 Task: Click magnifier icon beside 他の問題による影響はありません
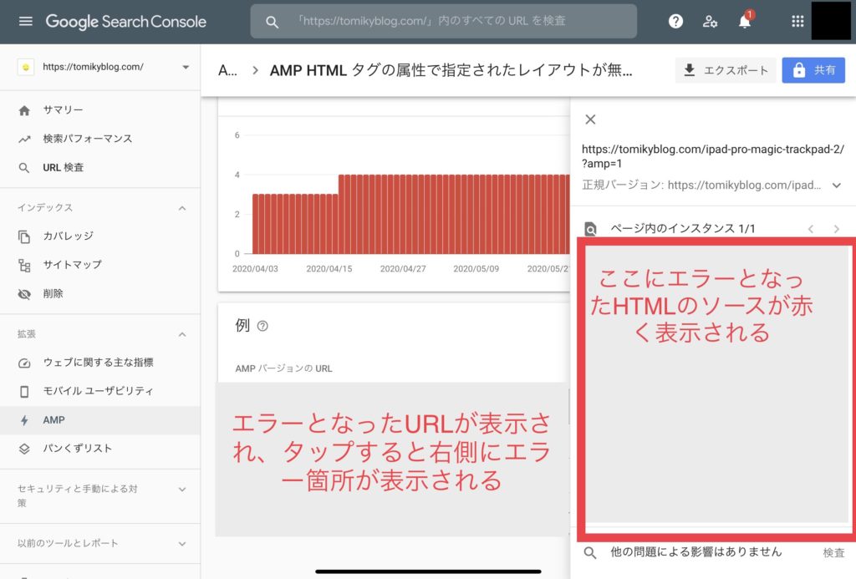coord(589,552)
